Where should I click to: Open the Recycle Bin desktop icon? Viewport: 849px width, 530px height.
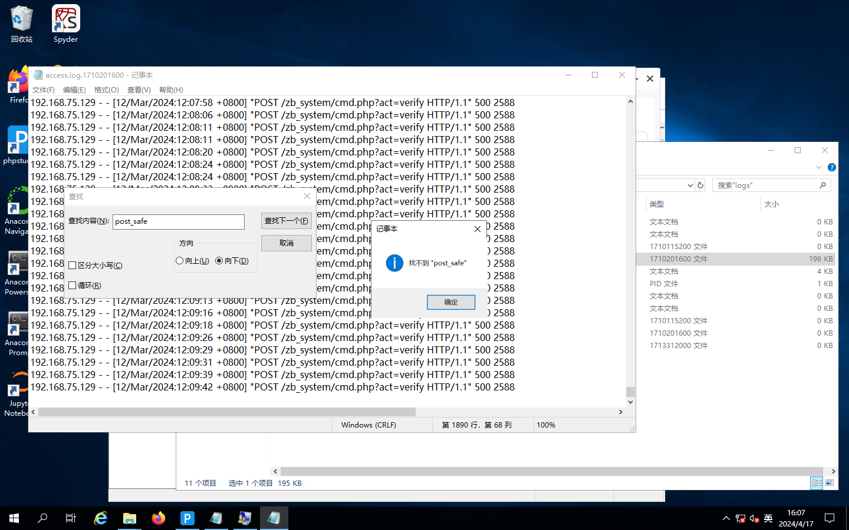pos(22,24)
